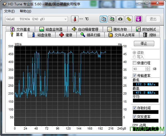Close the HD Tune window
This screenshot has width=166, height=136.
157,3
